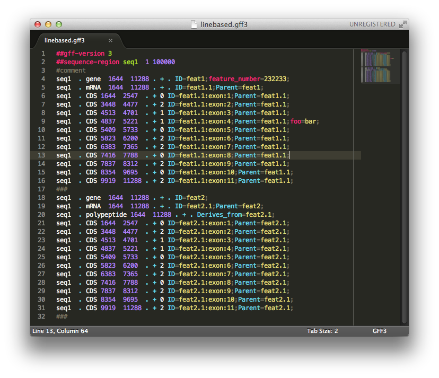Open the Tab Size: 2 menu

tap(322, 331)
